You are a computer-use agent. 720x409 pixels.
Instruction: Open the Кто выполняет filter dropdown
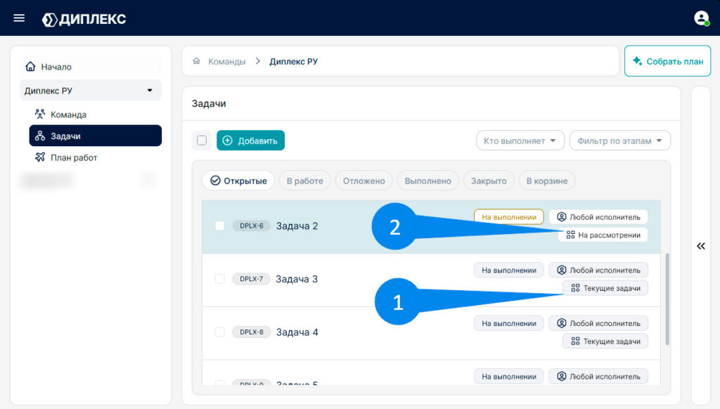point(520,141)
